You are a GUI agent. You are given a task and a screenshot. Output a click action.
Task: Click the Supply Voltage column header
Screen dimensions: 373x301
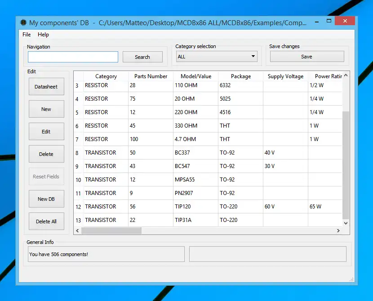pos(286,76)
